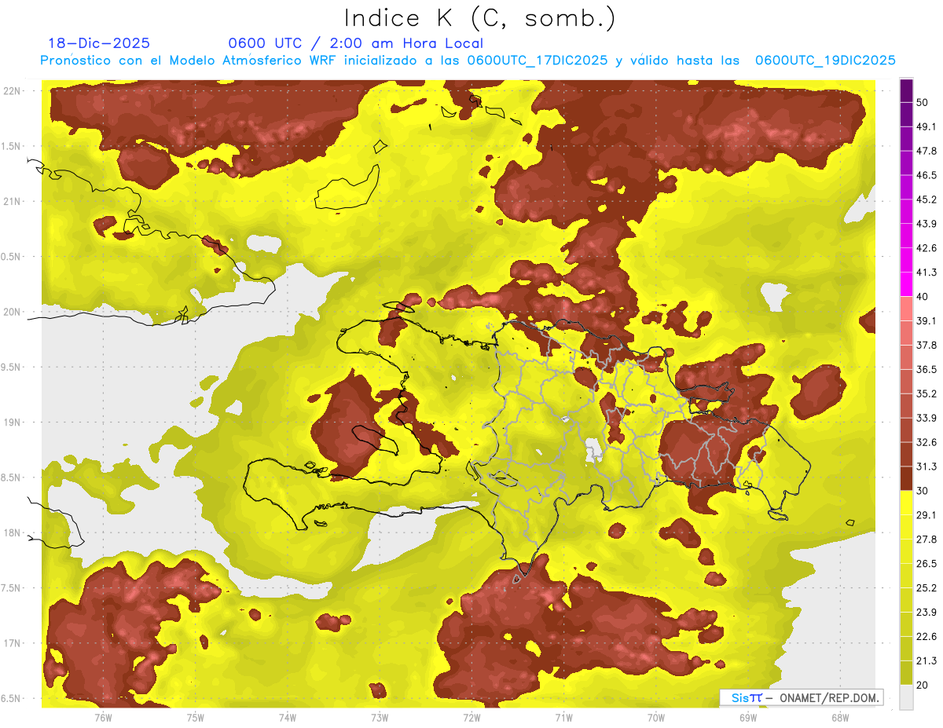Click the longitude axis label '70W'
The image size is (943, 728).
coord(655,717)
